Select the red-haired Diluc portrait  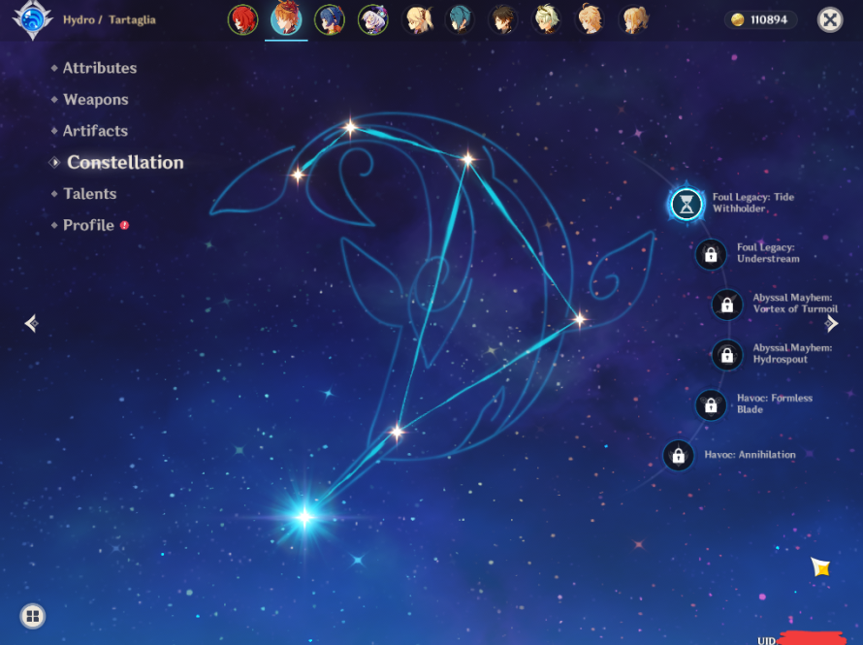[242, 19]
